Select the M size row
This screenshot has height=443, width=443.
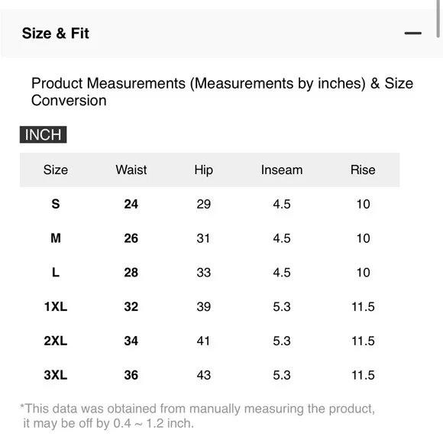coord(209,238)
